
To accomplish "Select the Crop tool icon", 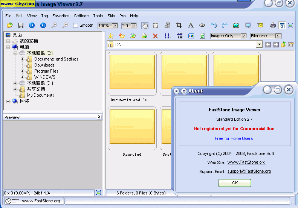I will (179, 26).
